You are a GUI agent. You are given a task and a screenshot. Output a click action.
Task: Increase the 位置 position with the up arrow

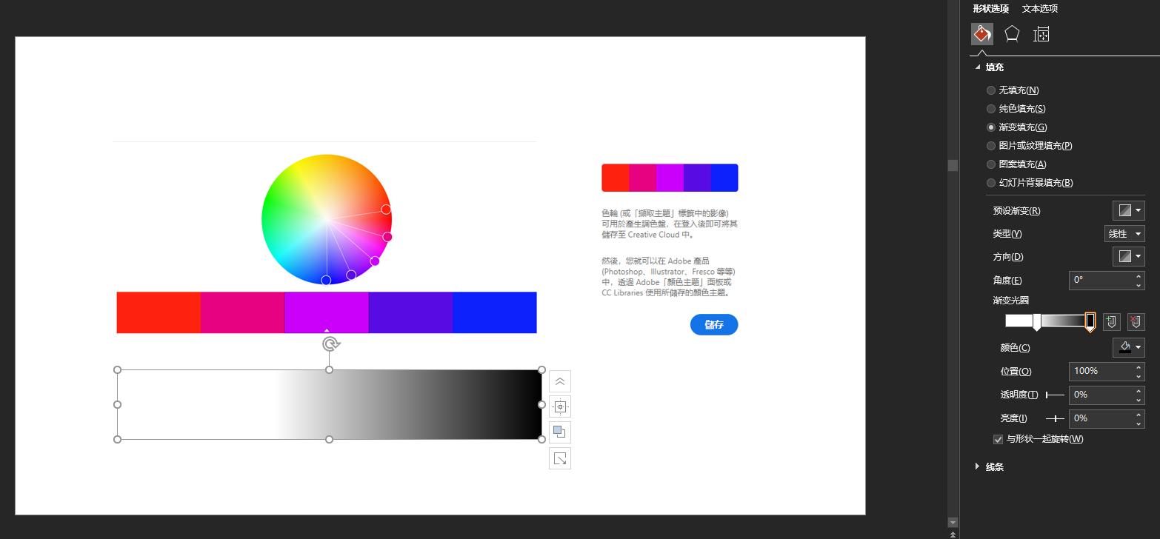(1139, 366)
